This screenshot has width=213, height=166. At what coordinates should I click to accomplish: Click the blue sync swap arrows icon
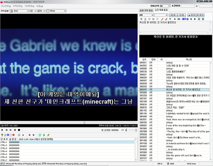tap(122, 130)
